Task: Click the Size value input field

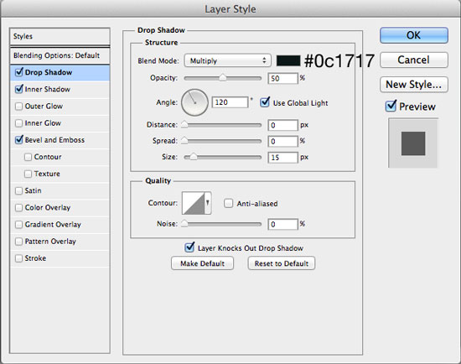Action: pos(282,158)
